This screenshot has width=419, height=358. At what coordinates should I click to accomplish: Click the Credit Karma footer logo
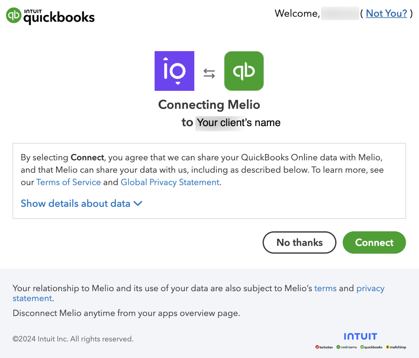pyautogui.click(x=346, y=347)
